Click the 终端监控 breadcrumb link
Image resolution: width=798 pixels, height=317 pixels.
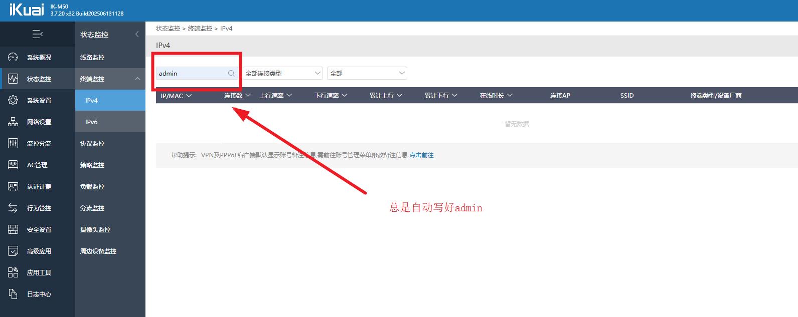point(200,29)
